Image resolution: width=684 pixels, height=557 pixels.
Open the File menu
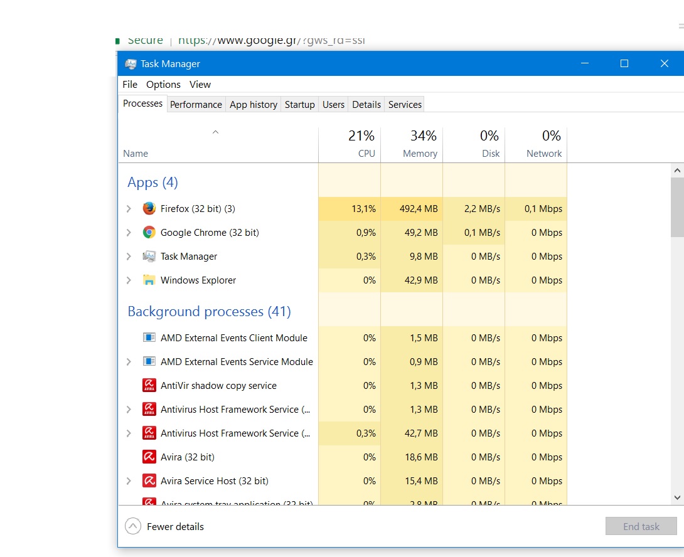tap(129, 84)
